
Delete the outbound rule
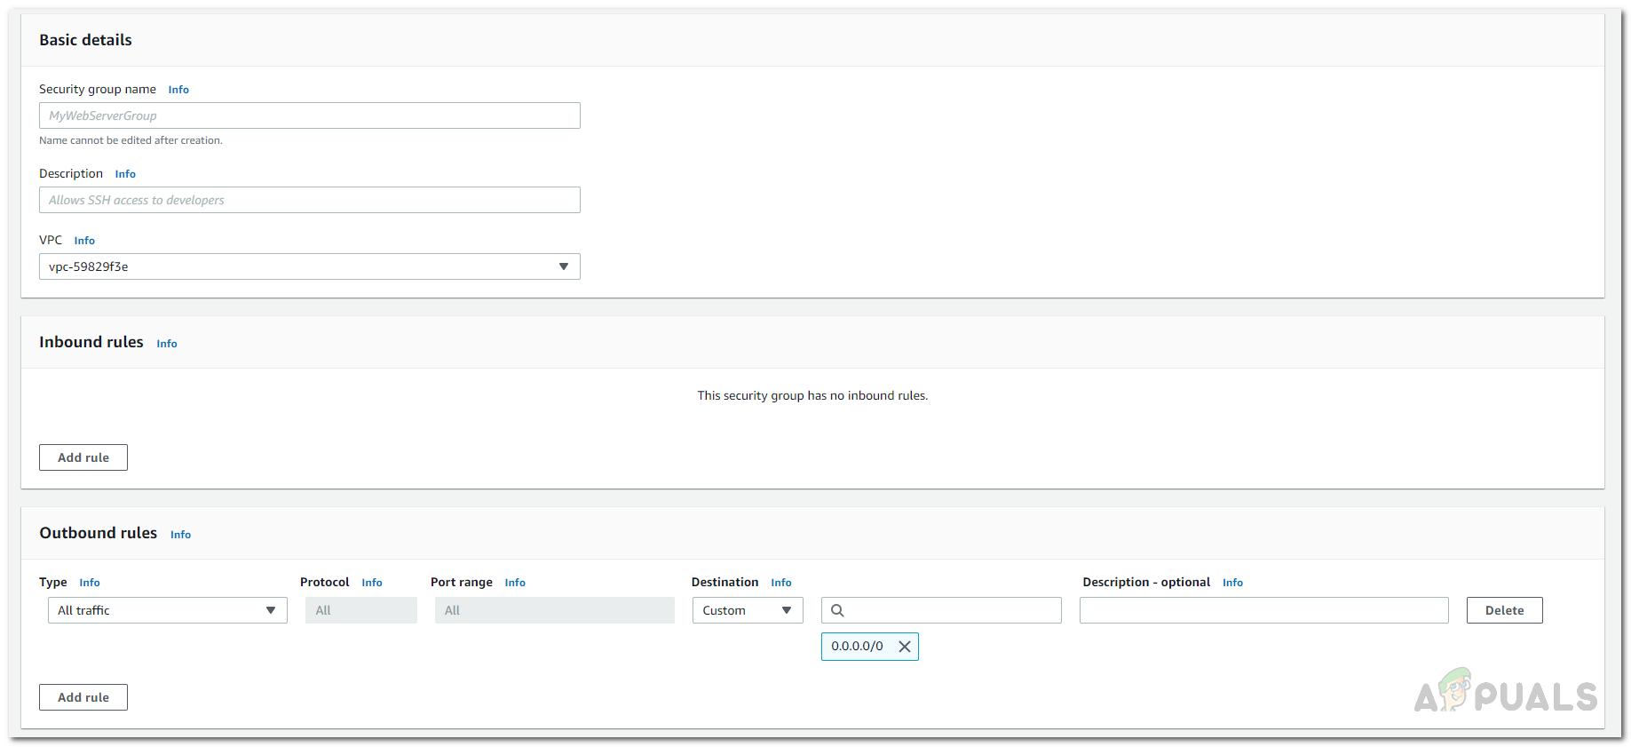1504,610
